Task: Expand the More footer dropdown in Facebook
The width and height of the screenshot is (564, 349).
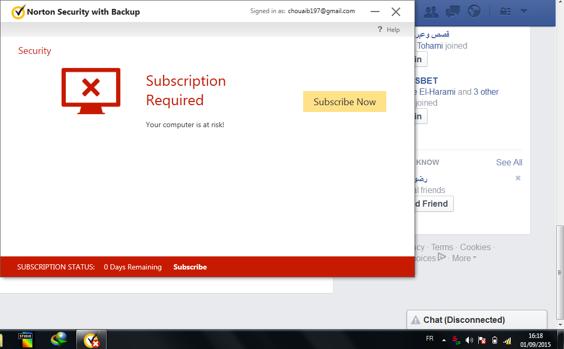Action: pyautogui.click(x=464, y=258)
